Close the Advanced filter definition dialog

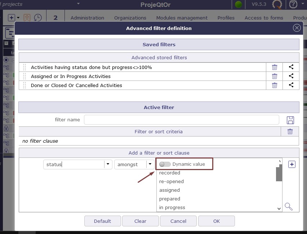pos(297,28)
